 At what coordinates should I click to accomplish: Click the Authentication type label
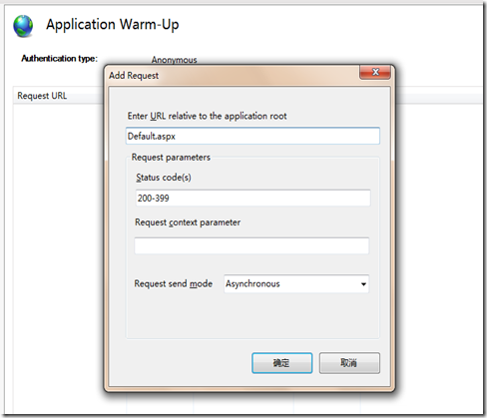click(59, 59)
